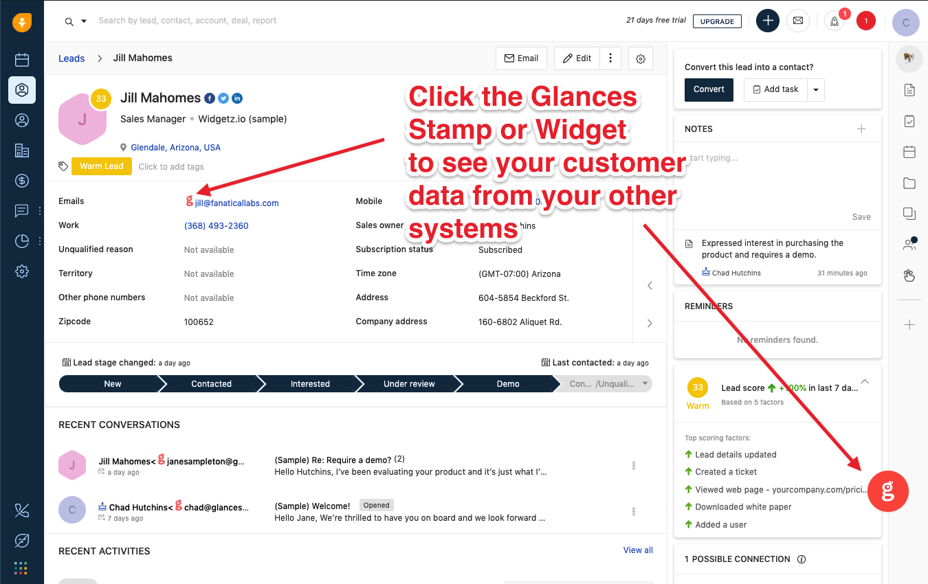This screenshot has width=928, height=584.
Task: Open the Leads module icon in left sidebar
Action: pyautogui.click(x=22, y=90)
